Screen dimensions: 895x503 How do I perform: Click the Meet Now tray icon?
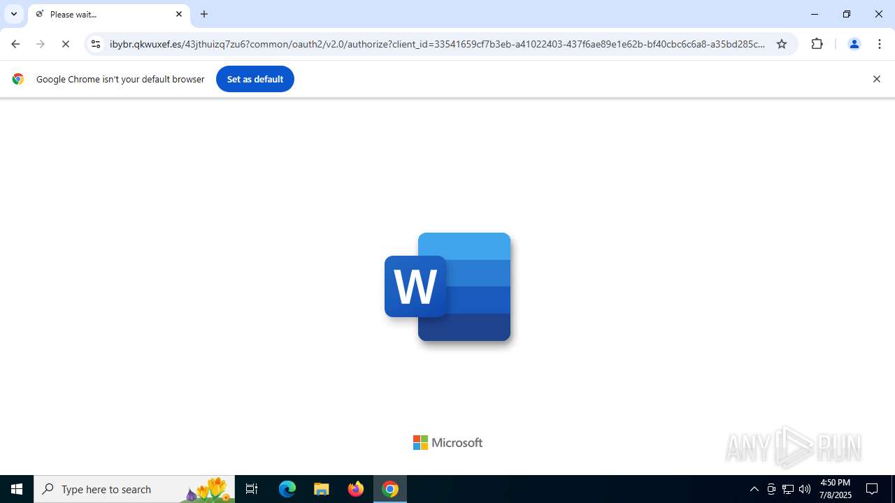click(771, 489)
